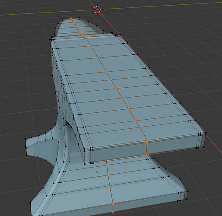Select the orange vertex at the horn tip

[71, 18]
